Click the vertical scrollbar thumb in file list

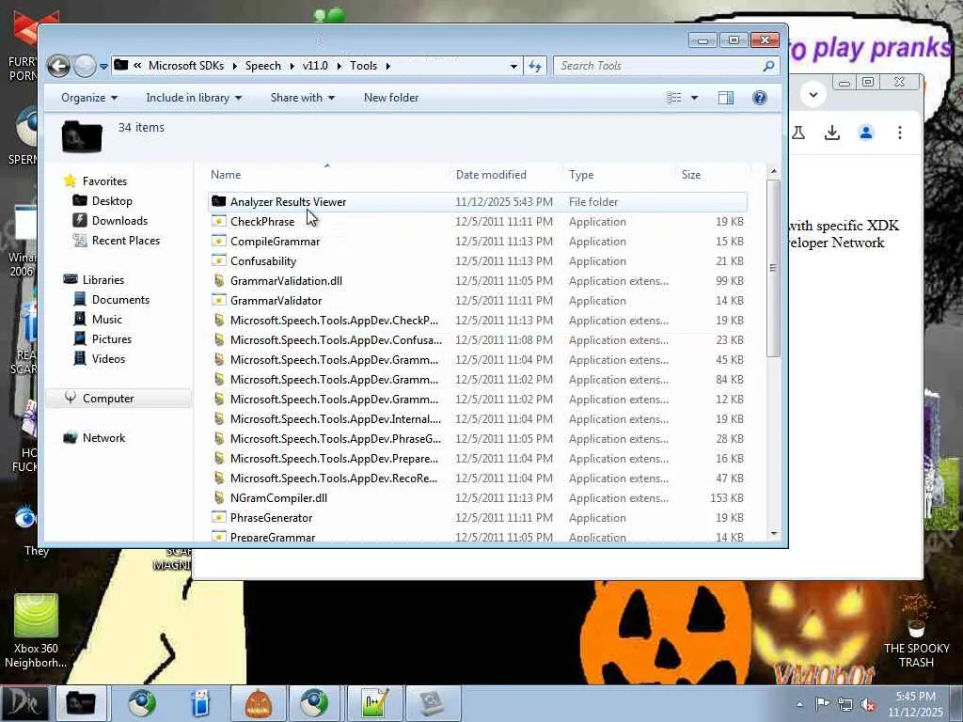(773, 268)
